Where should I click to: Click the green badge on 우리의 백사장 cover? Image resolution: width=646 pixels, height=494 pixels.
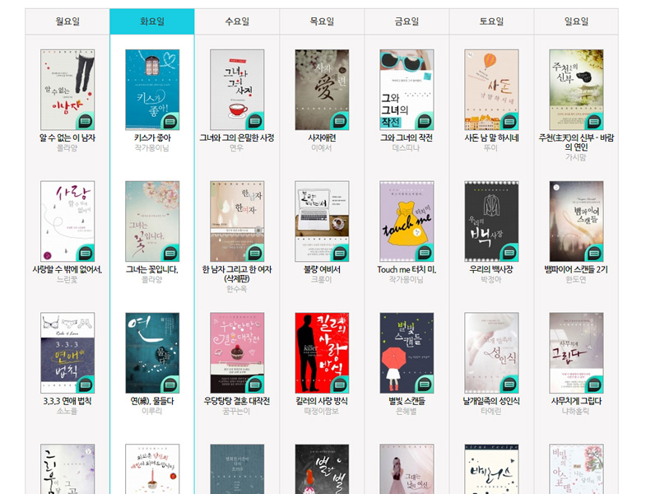(x=509, y=253)
